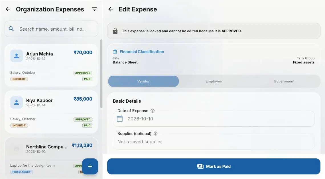Click date 2026-10-14 under Riya Kapoor
Image resolution: width=325 pixels, height=179 pixels.
(36, 105)
